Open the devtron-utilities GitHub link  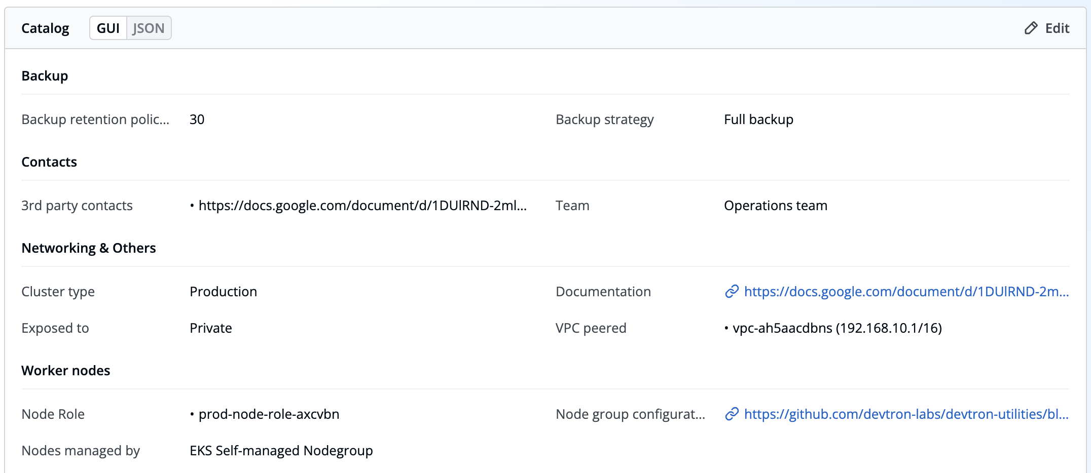(x=906, y=414)
